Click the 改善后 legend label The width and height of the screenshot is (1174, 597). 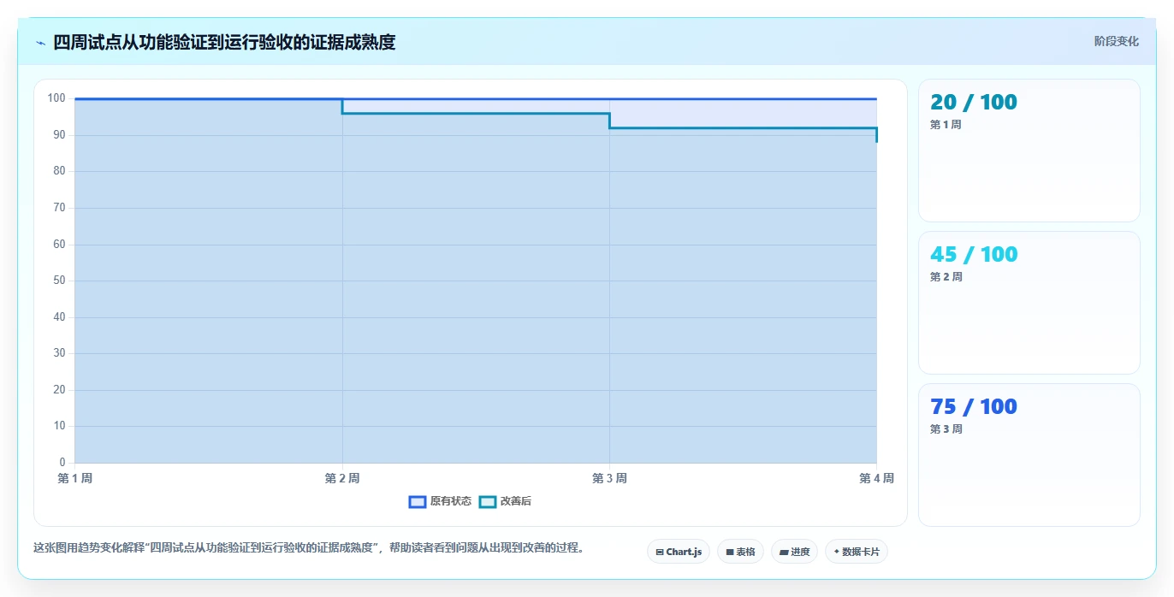click(516, 501)
